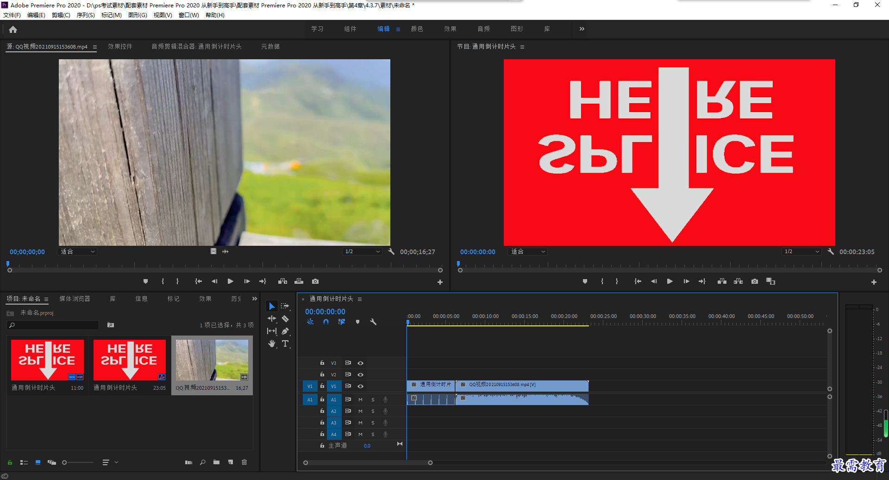
Task: Export frame from program monitor camera icon
Action: 755,281
